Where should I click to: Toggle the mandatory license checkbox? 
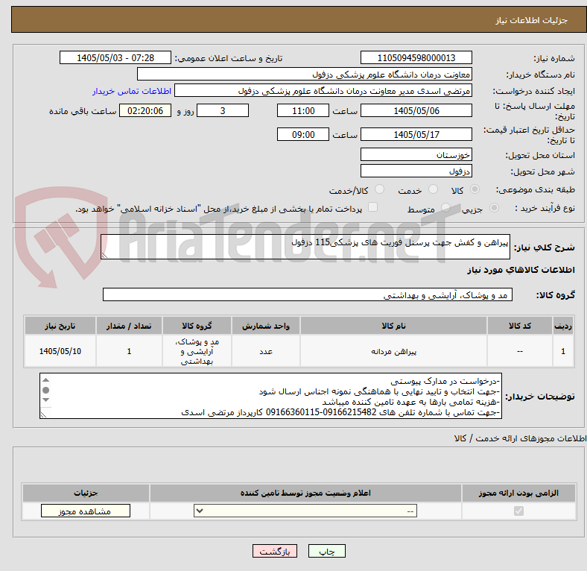518,511
